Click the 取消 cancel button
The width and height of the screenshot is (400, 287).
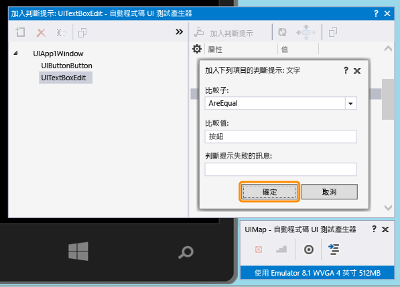(330, 192)
